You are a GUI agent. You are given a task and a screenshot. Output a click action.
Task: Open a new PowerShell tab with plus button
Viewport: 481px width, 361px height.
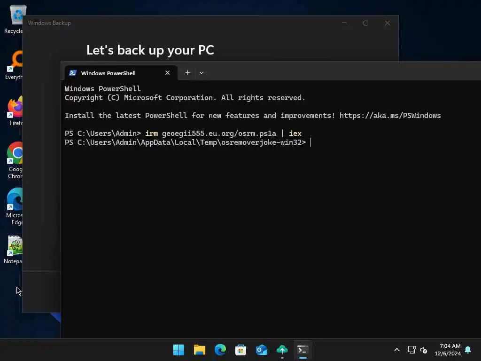click(187, 73)
